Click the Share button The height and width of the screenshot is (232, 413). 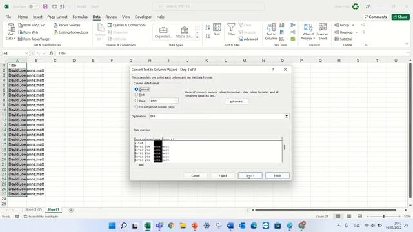400,17
